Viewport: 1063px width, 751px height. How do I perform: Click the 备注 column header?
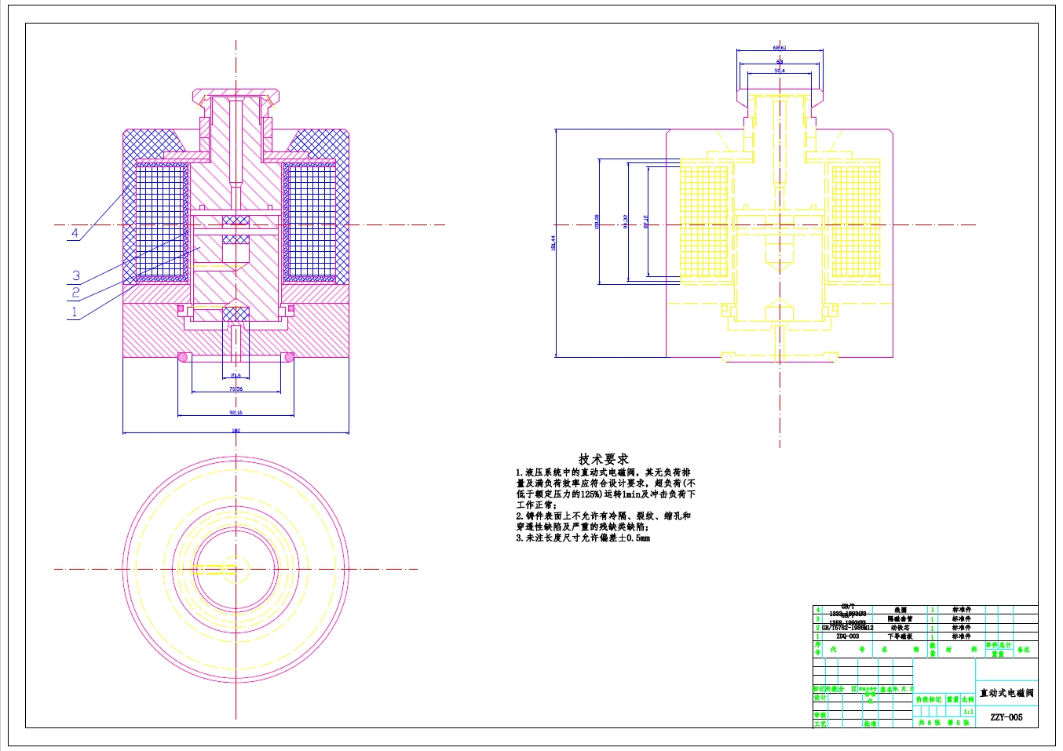click(x=1024, y=650)
